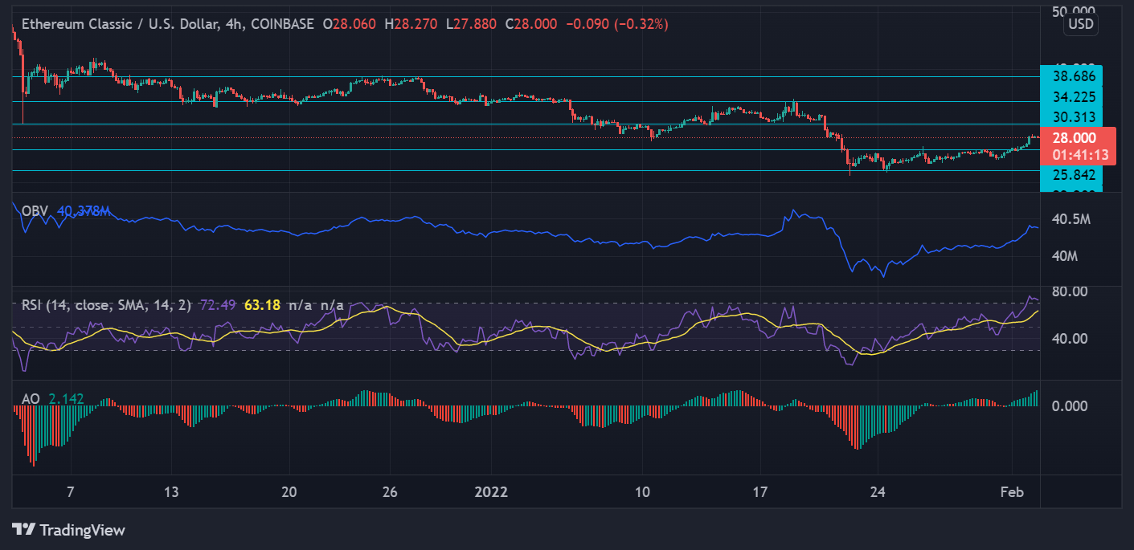Click the close value C28.000 in the header
Screen dimensions: 1134x550
coord(531,24)
